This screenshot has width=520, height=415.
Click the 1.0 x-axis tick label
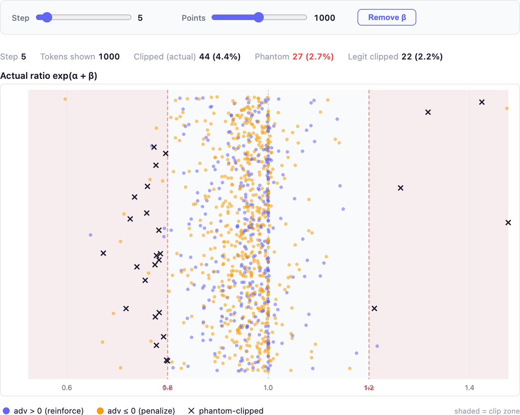pos(268,388)
